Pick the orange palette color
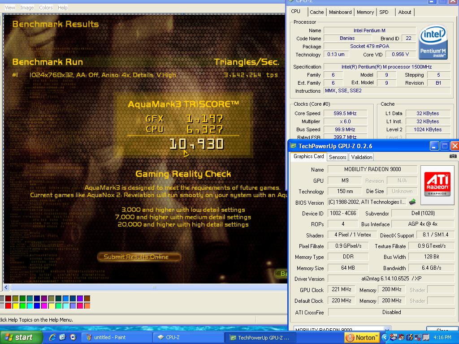The width and height of the screenshot is (459, 344). click(x=87, y=305)
